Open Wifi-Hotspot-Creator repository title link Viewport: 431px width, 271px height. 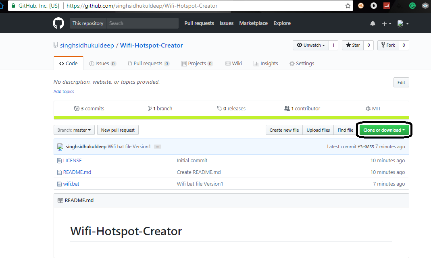pos(152,46)
